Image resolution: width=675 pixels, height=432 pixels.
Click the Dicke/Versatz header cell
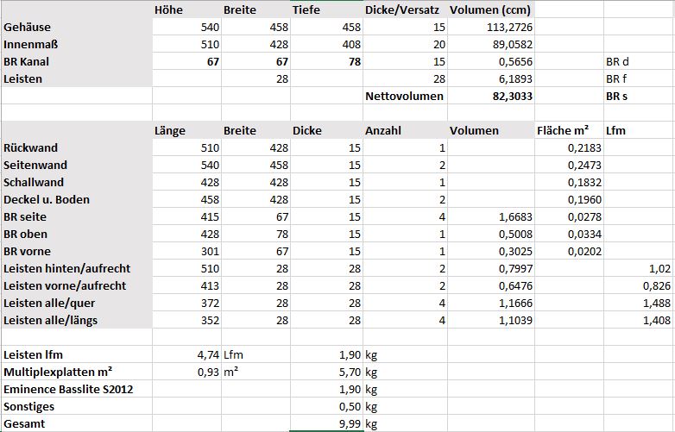click(405, 9)
